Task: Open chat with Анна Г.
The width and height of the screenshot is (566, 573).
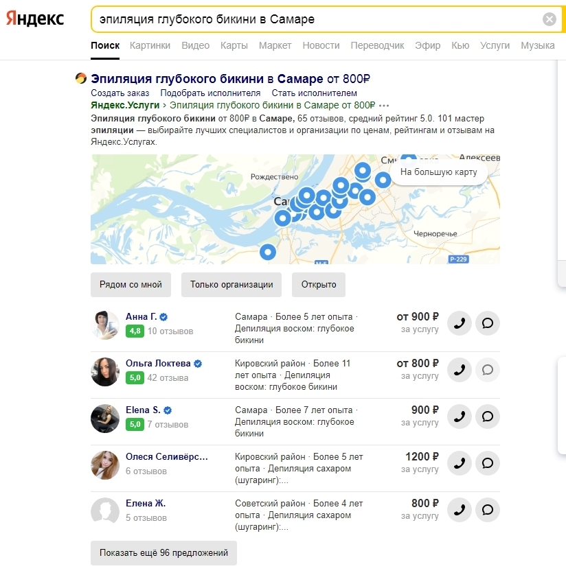Action: 488,323
